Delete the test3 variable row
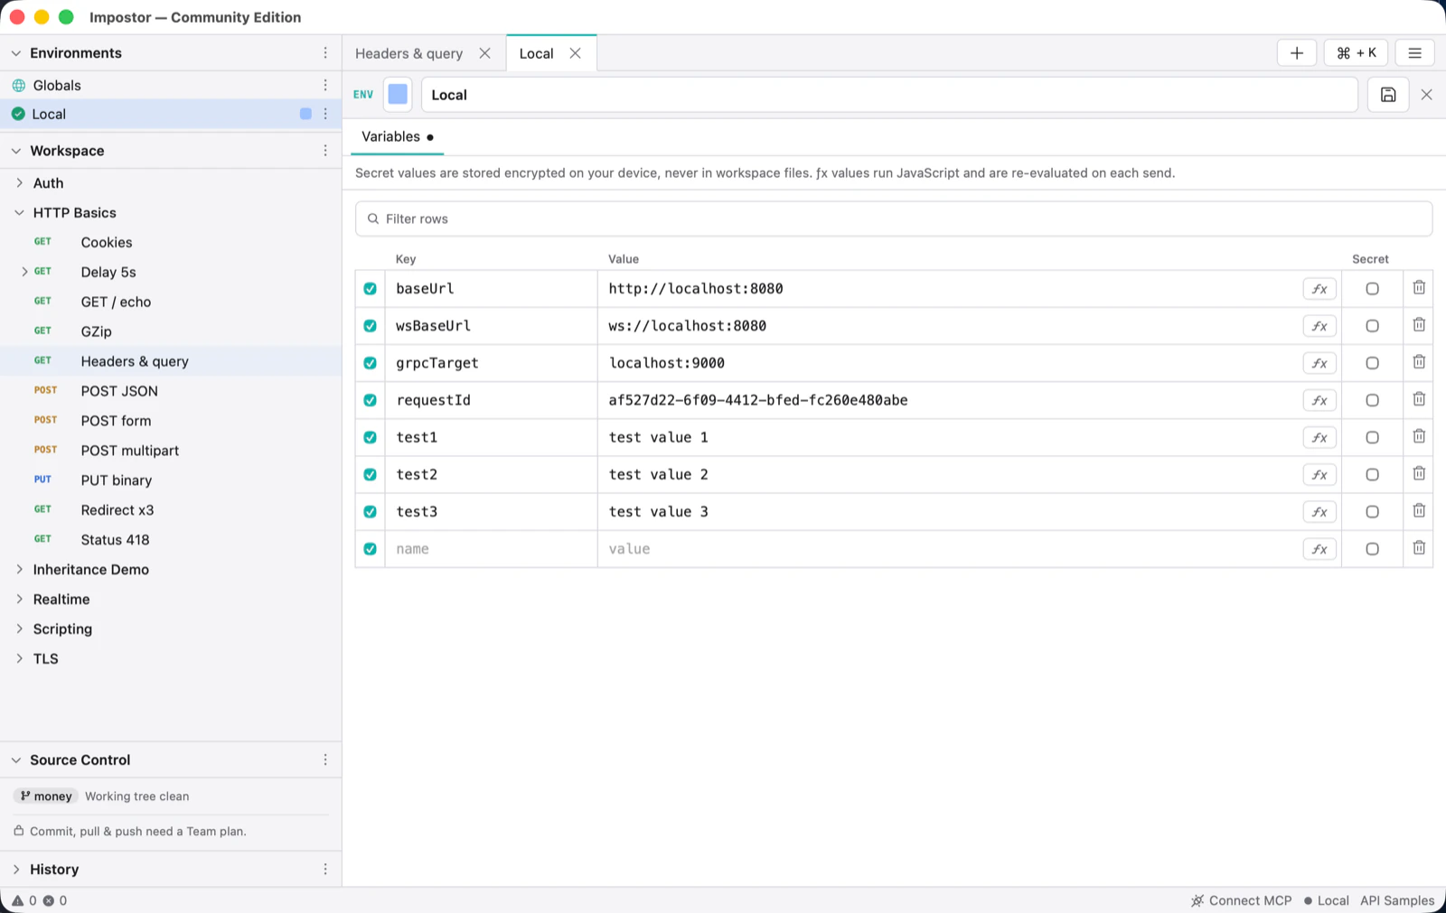 [x=1419, y=510]
